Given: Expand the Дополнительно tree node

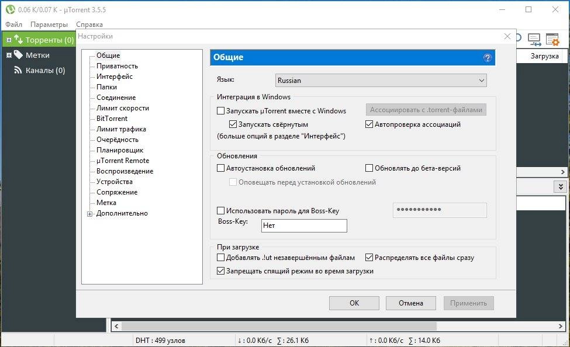Looking at the screenshot, I should coord(90,214).
